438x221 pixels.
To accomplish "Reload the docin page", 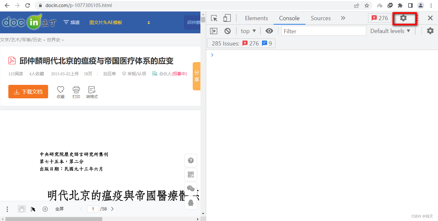I will (28, 5).
